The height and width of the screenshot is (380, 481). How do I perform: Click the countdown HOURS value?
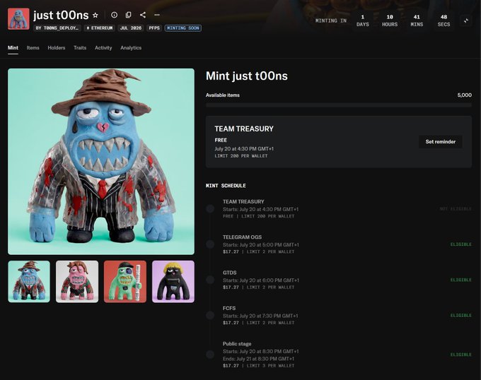[x=390, y=17]
